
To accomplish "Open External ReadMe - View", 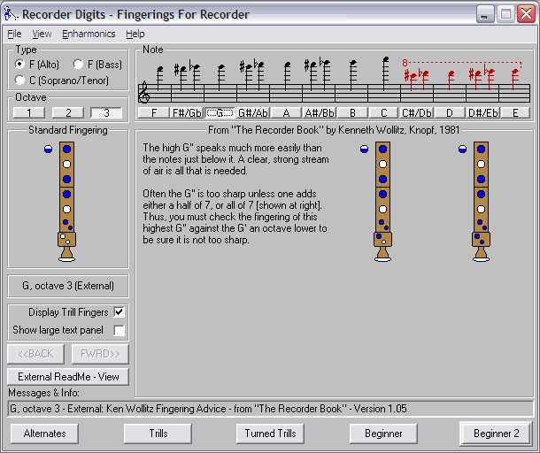I will point(68,377).
